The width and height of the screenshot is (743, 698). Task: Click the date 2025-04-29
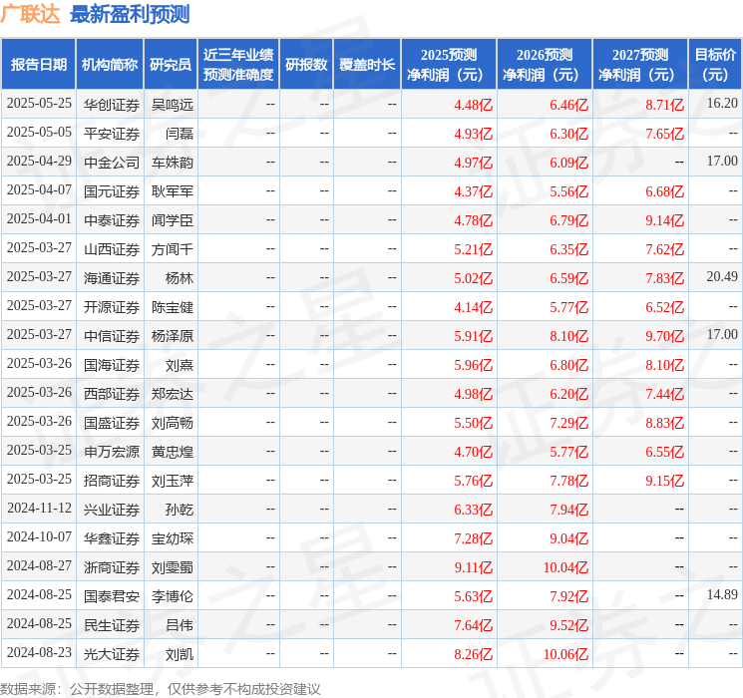click(x=39, y=161)
